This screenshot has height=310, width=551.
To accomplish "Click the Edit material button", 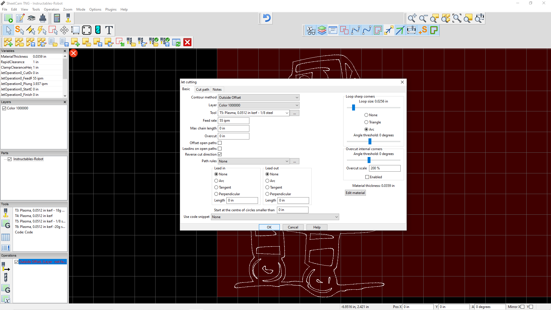I will pyautogui.click(x=355, y=193).
